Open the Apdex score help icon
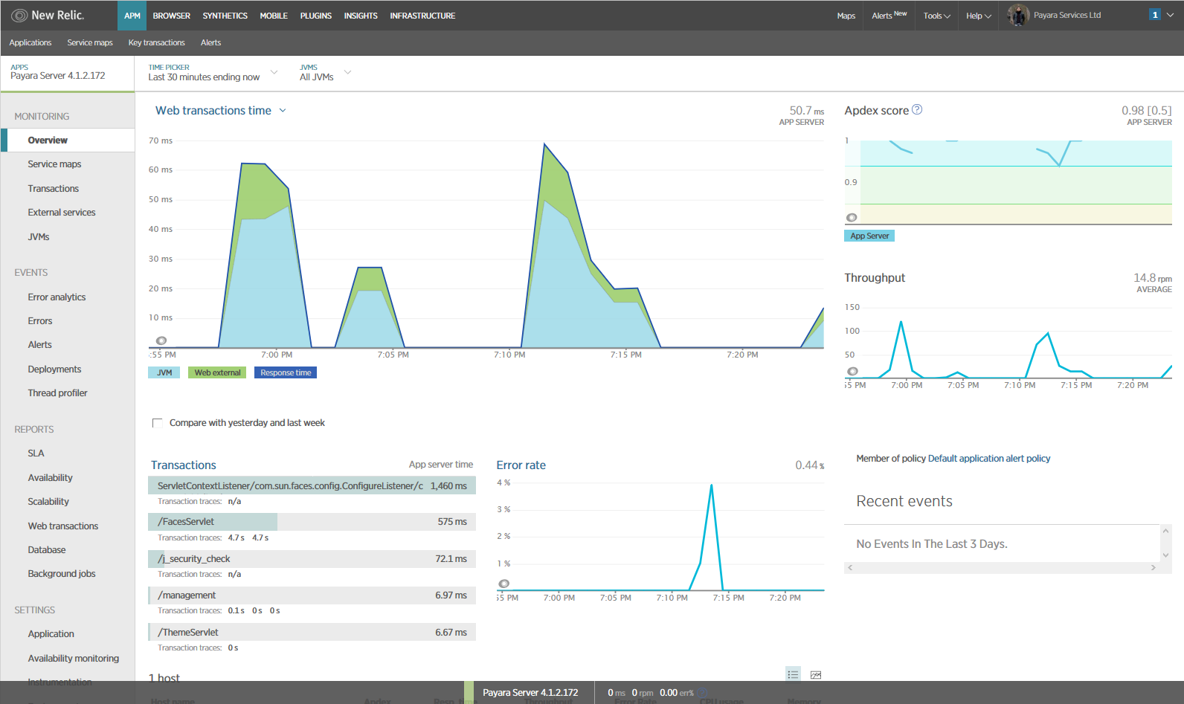1184x704 pixels. tap(917, 109)
